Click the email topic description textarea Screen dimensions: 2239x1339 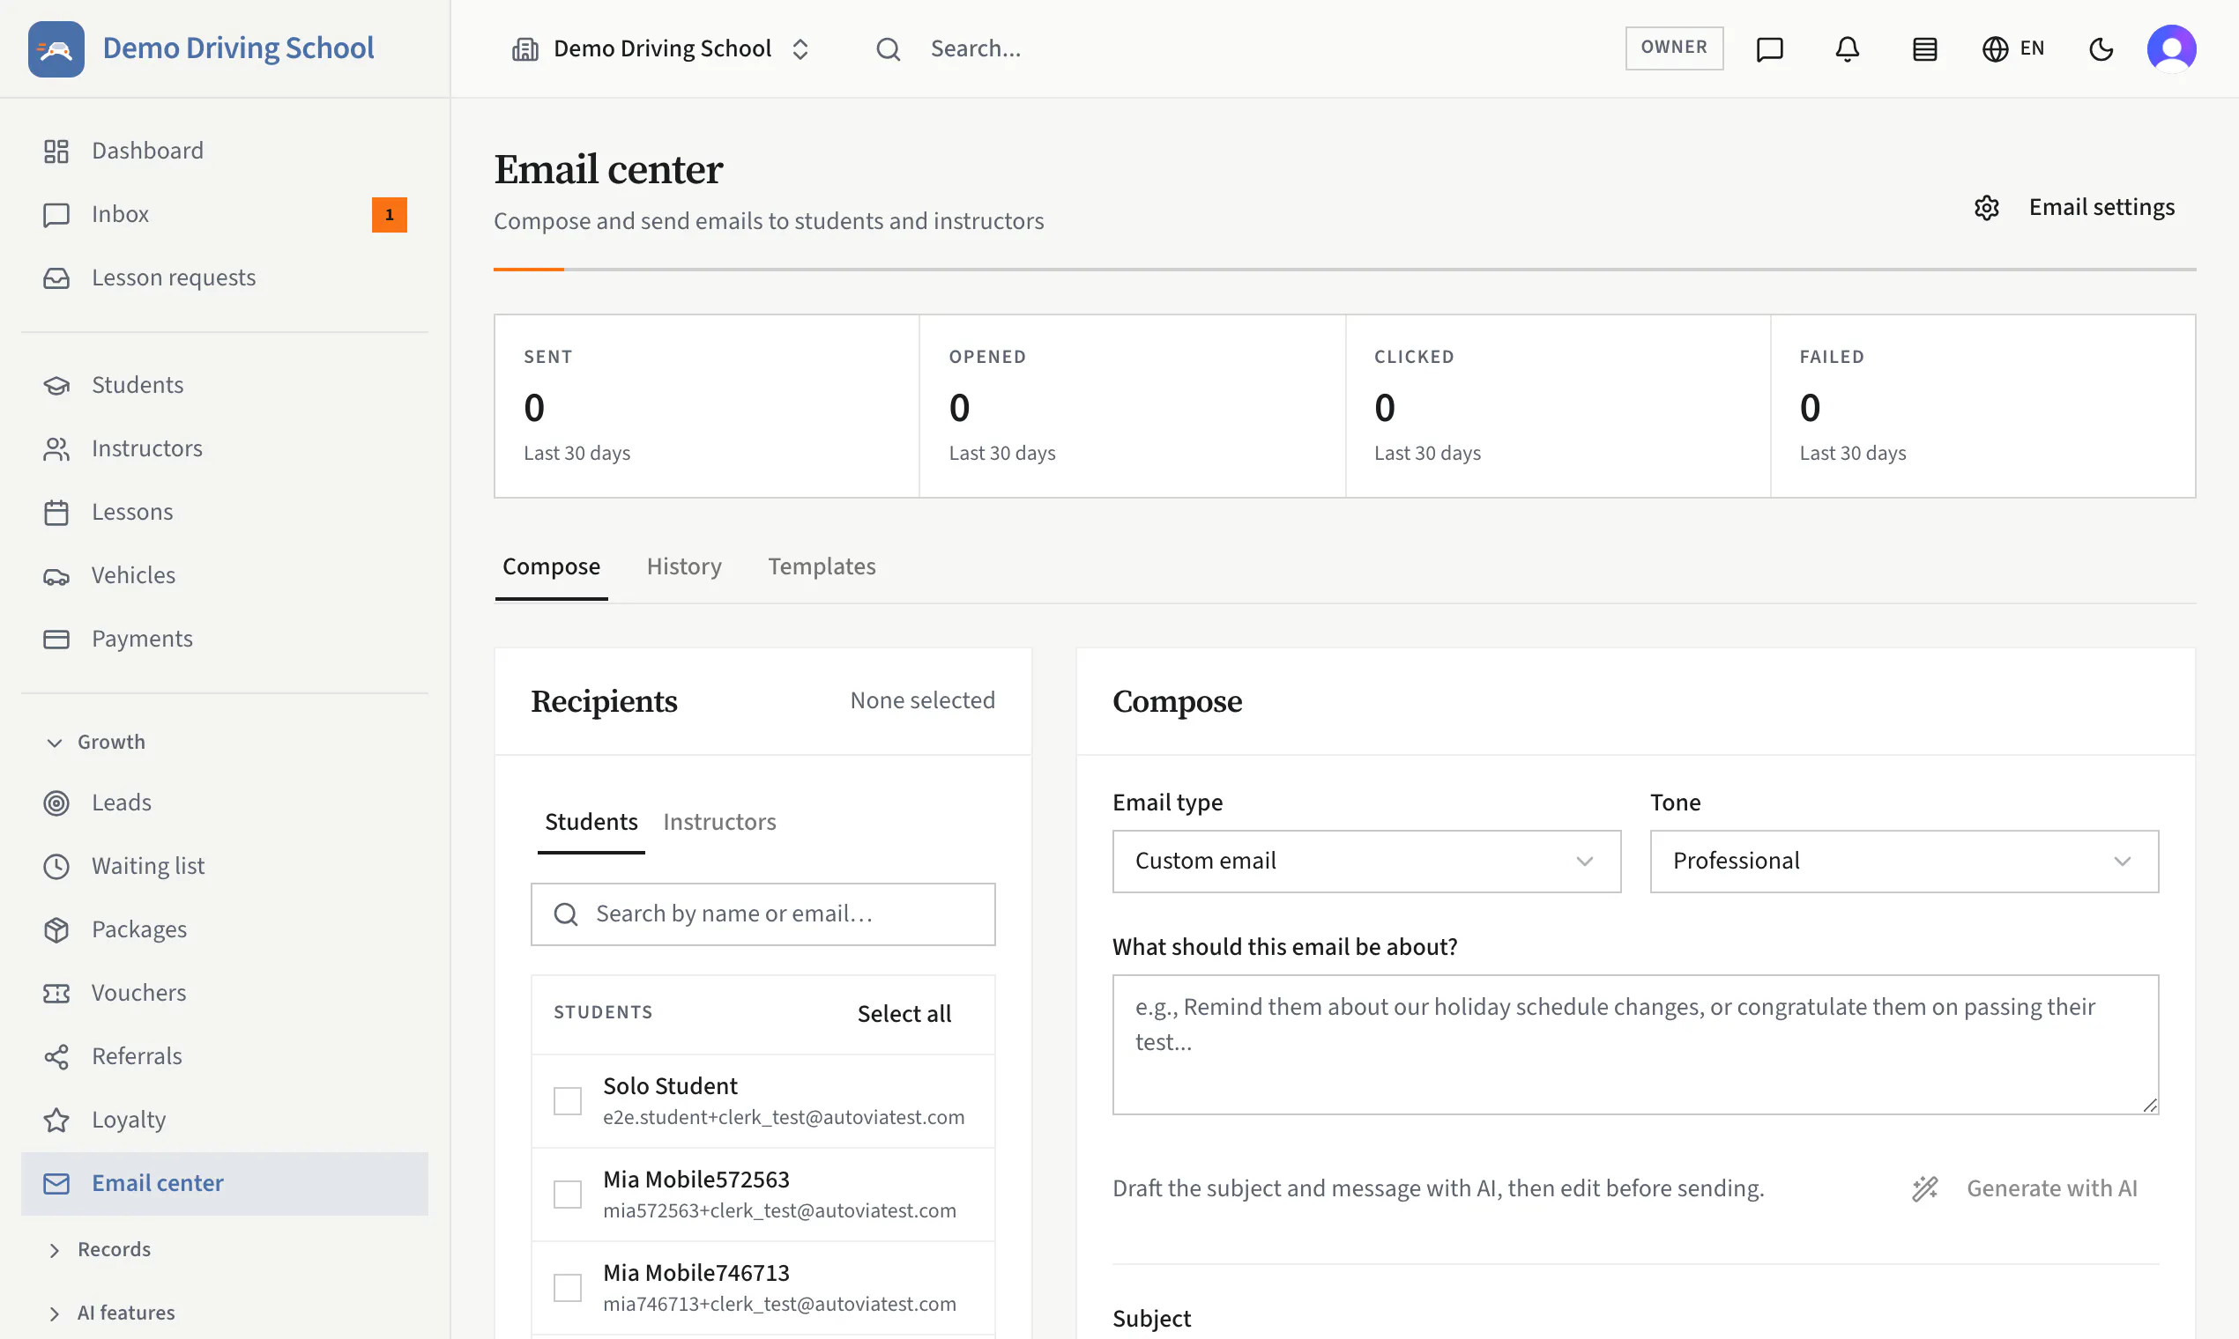[1635, 1044]
